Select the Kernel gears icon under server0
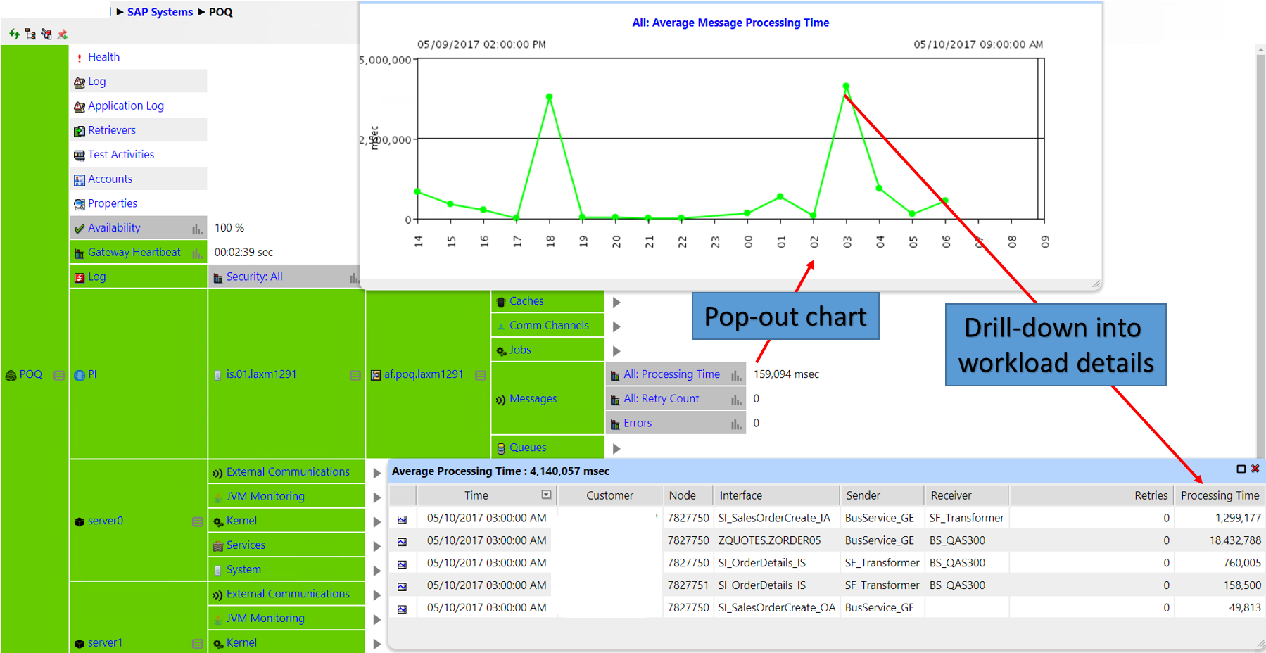The width and height of the screenshot is (1266, 653). click(x=219, y=520)
